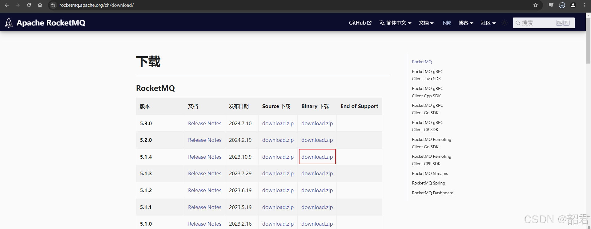The image size is (591, 229).
Task: Download binary zip for 5.1.1
Action: [x=317, y=207]
